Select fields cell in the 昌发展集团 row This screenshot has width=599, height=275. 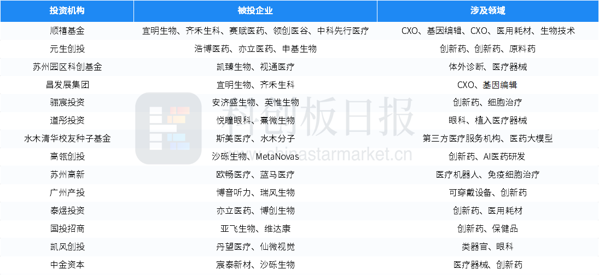tap(488, 85)
